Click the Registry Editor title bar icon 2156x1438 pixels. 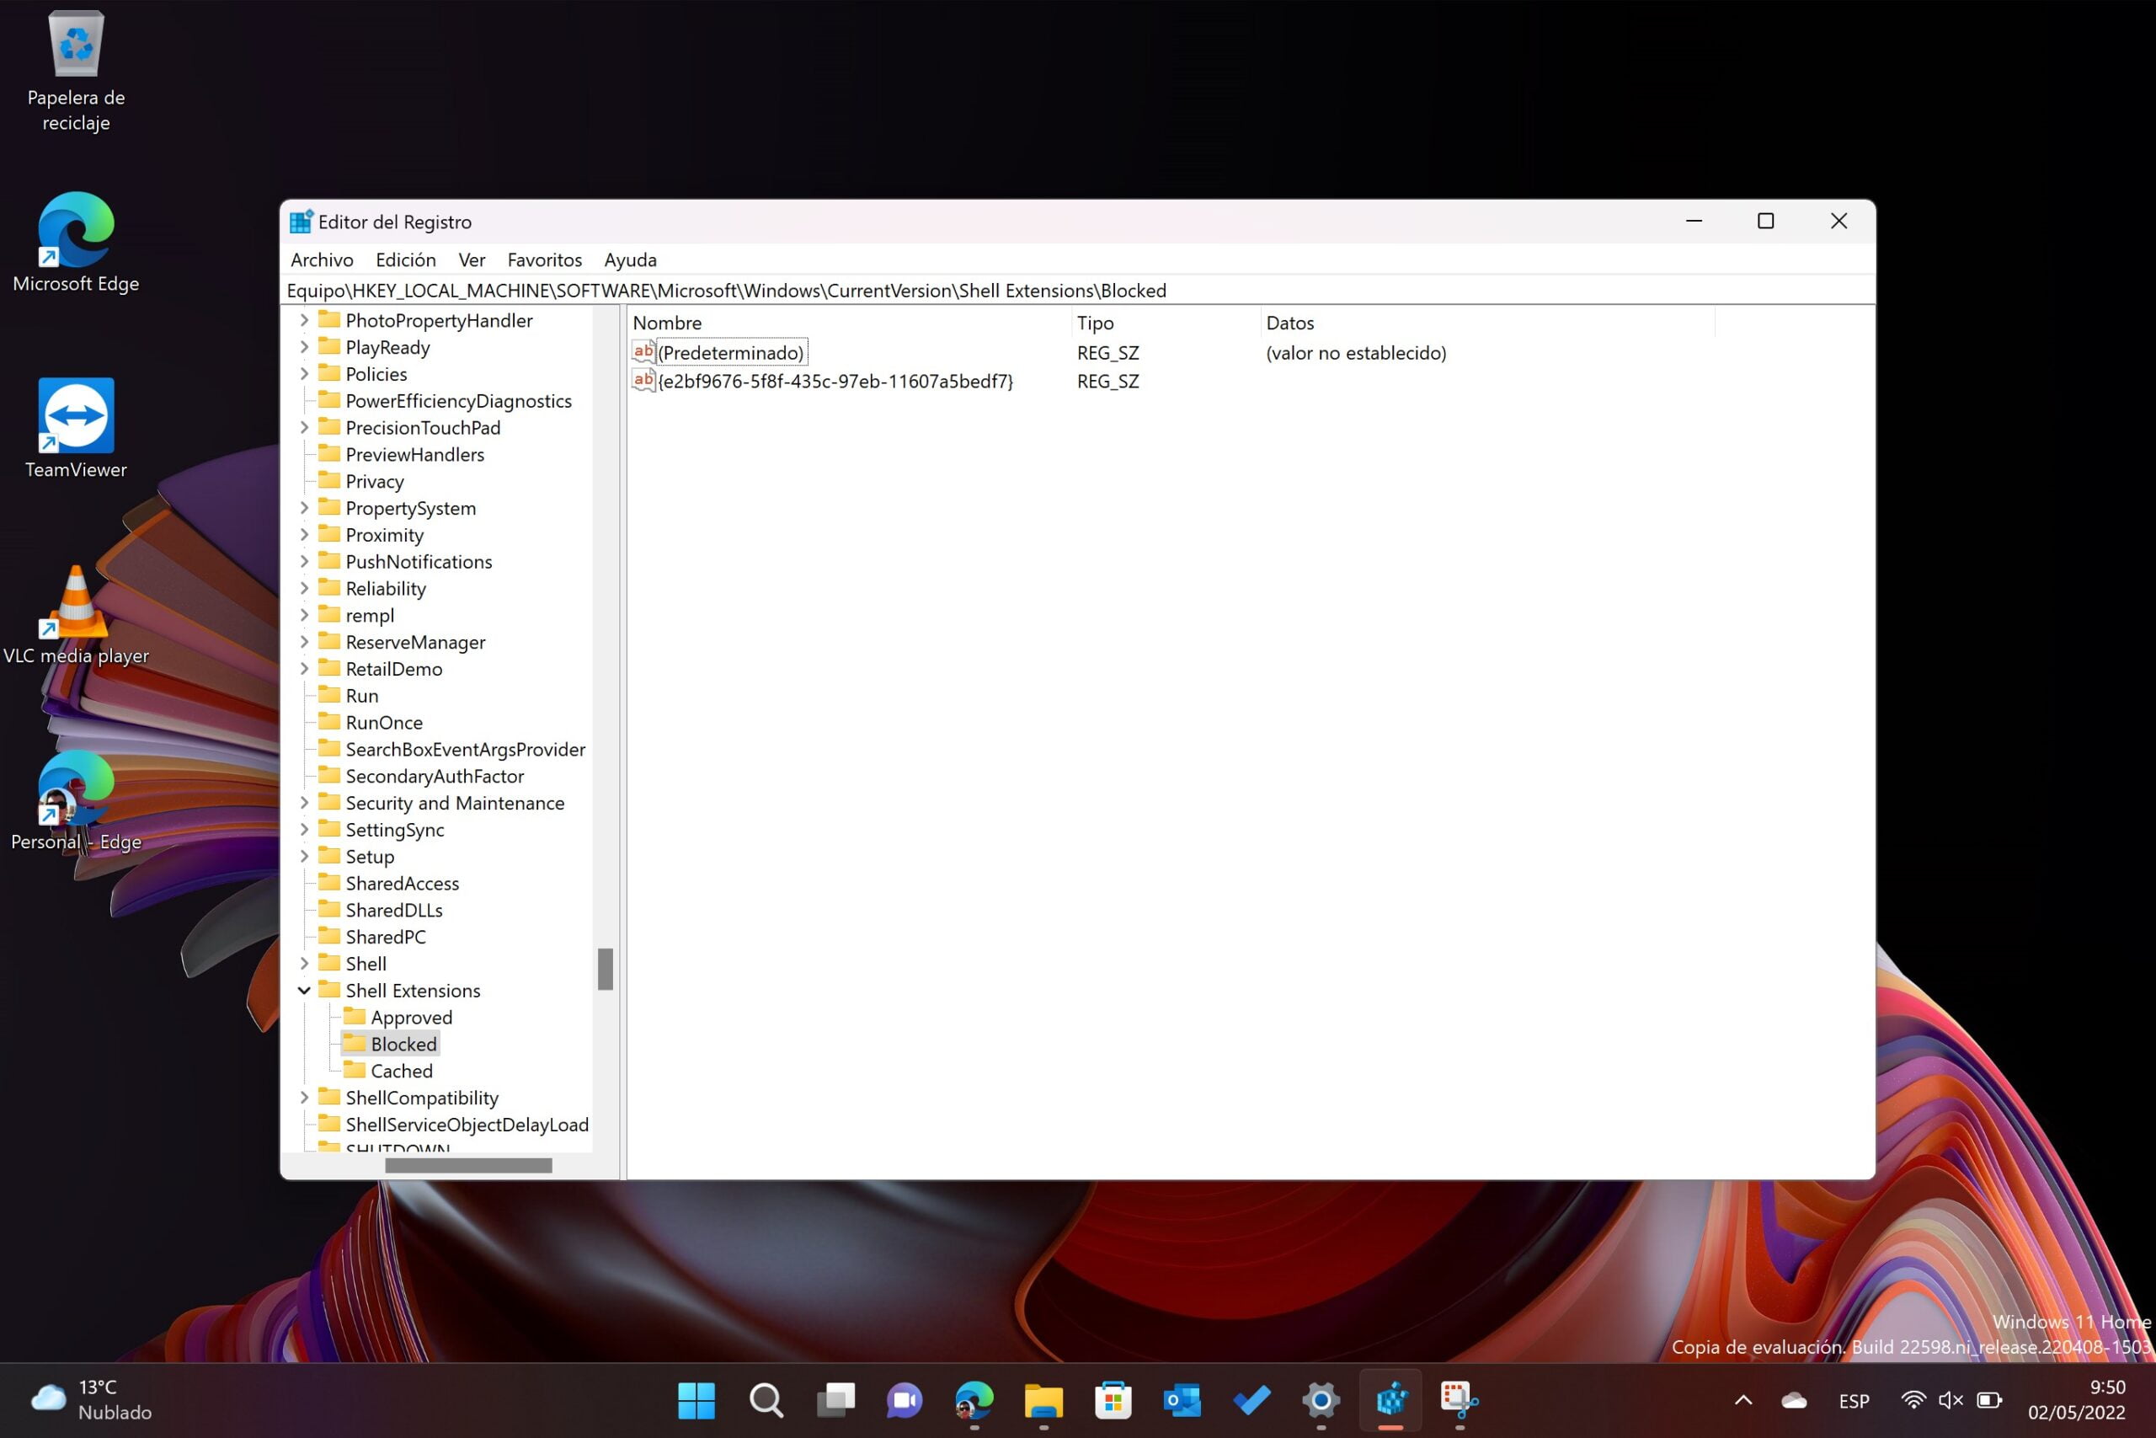[x=301, y=222]
